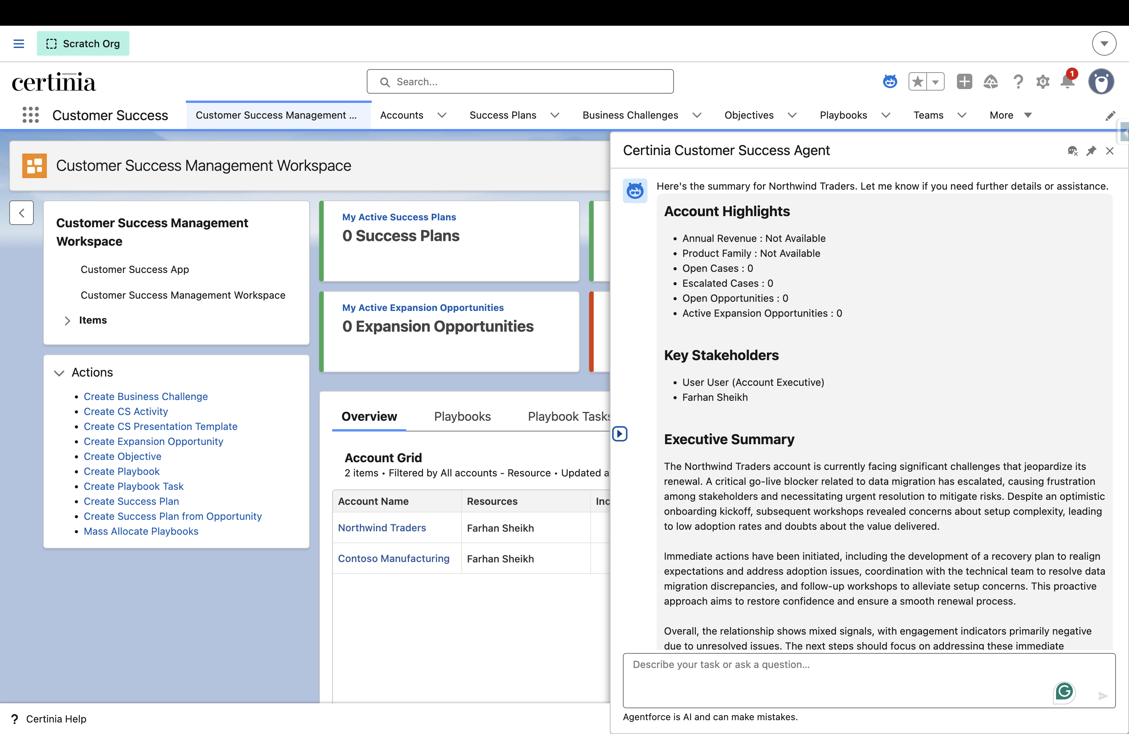Viewport: 1129px width, 734px height.
Task: Select Customer Success App in the sidebar
Action: coord(135,269)
